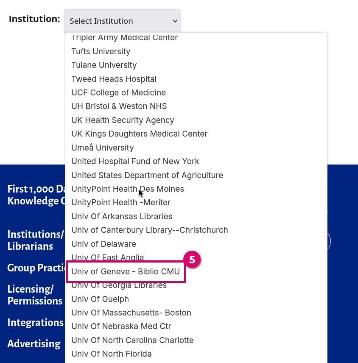Viewport: 358px width, 363px height.
Task: Pick Univ Of Guelph option
Action: click(x=100, y=299)
